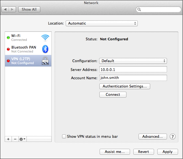Screen dimensions: 183x159
Task: Click the search magnifier icon
Action: point(139,9)
